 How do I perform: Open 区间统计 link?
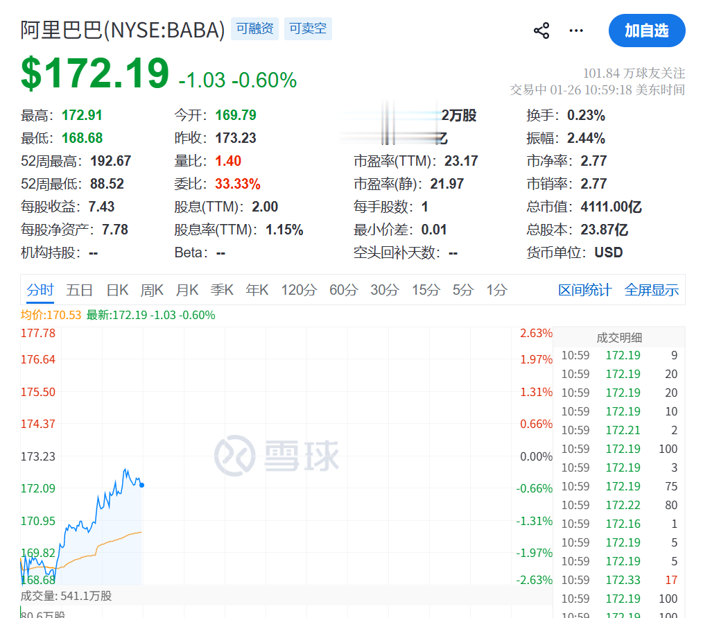tap(584, 290)
